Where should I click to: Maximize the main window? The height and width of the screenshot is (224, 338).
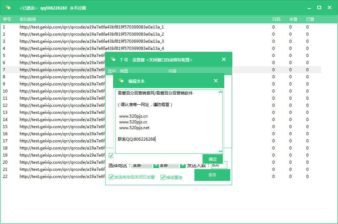tap(319, 7)
